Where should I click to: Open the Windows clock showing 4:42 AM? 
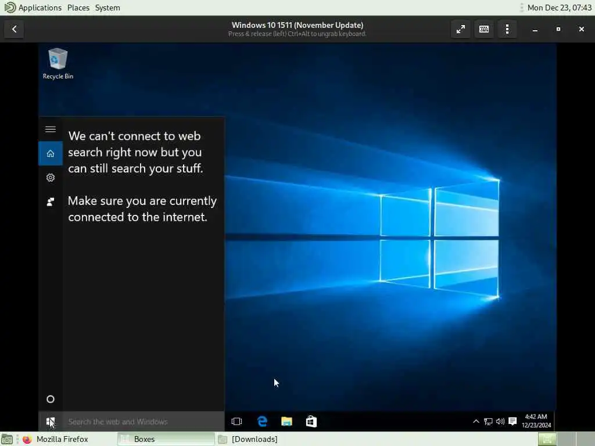click(536, 421)
